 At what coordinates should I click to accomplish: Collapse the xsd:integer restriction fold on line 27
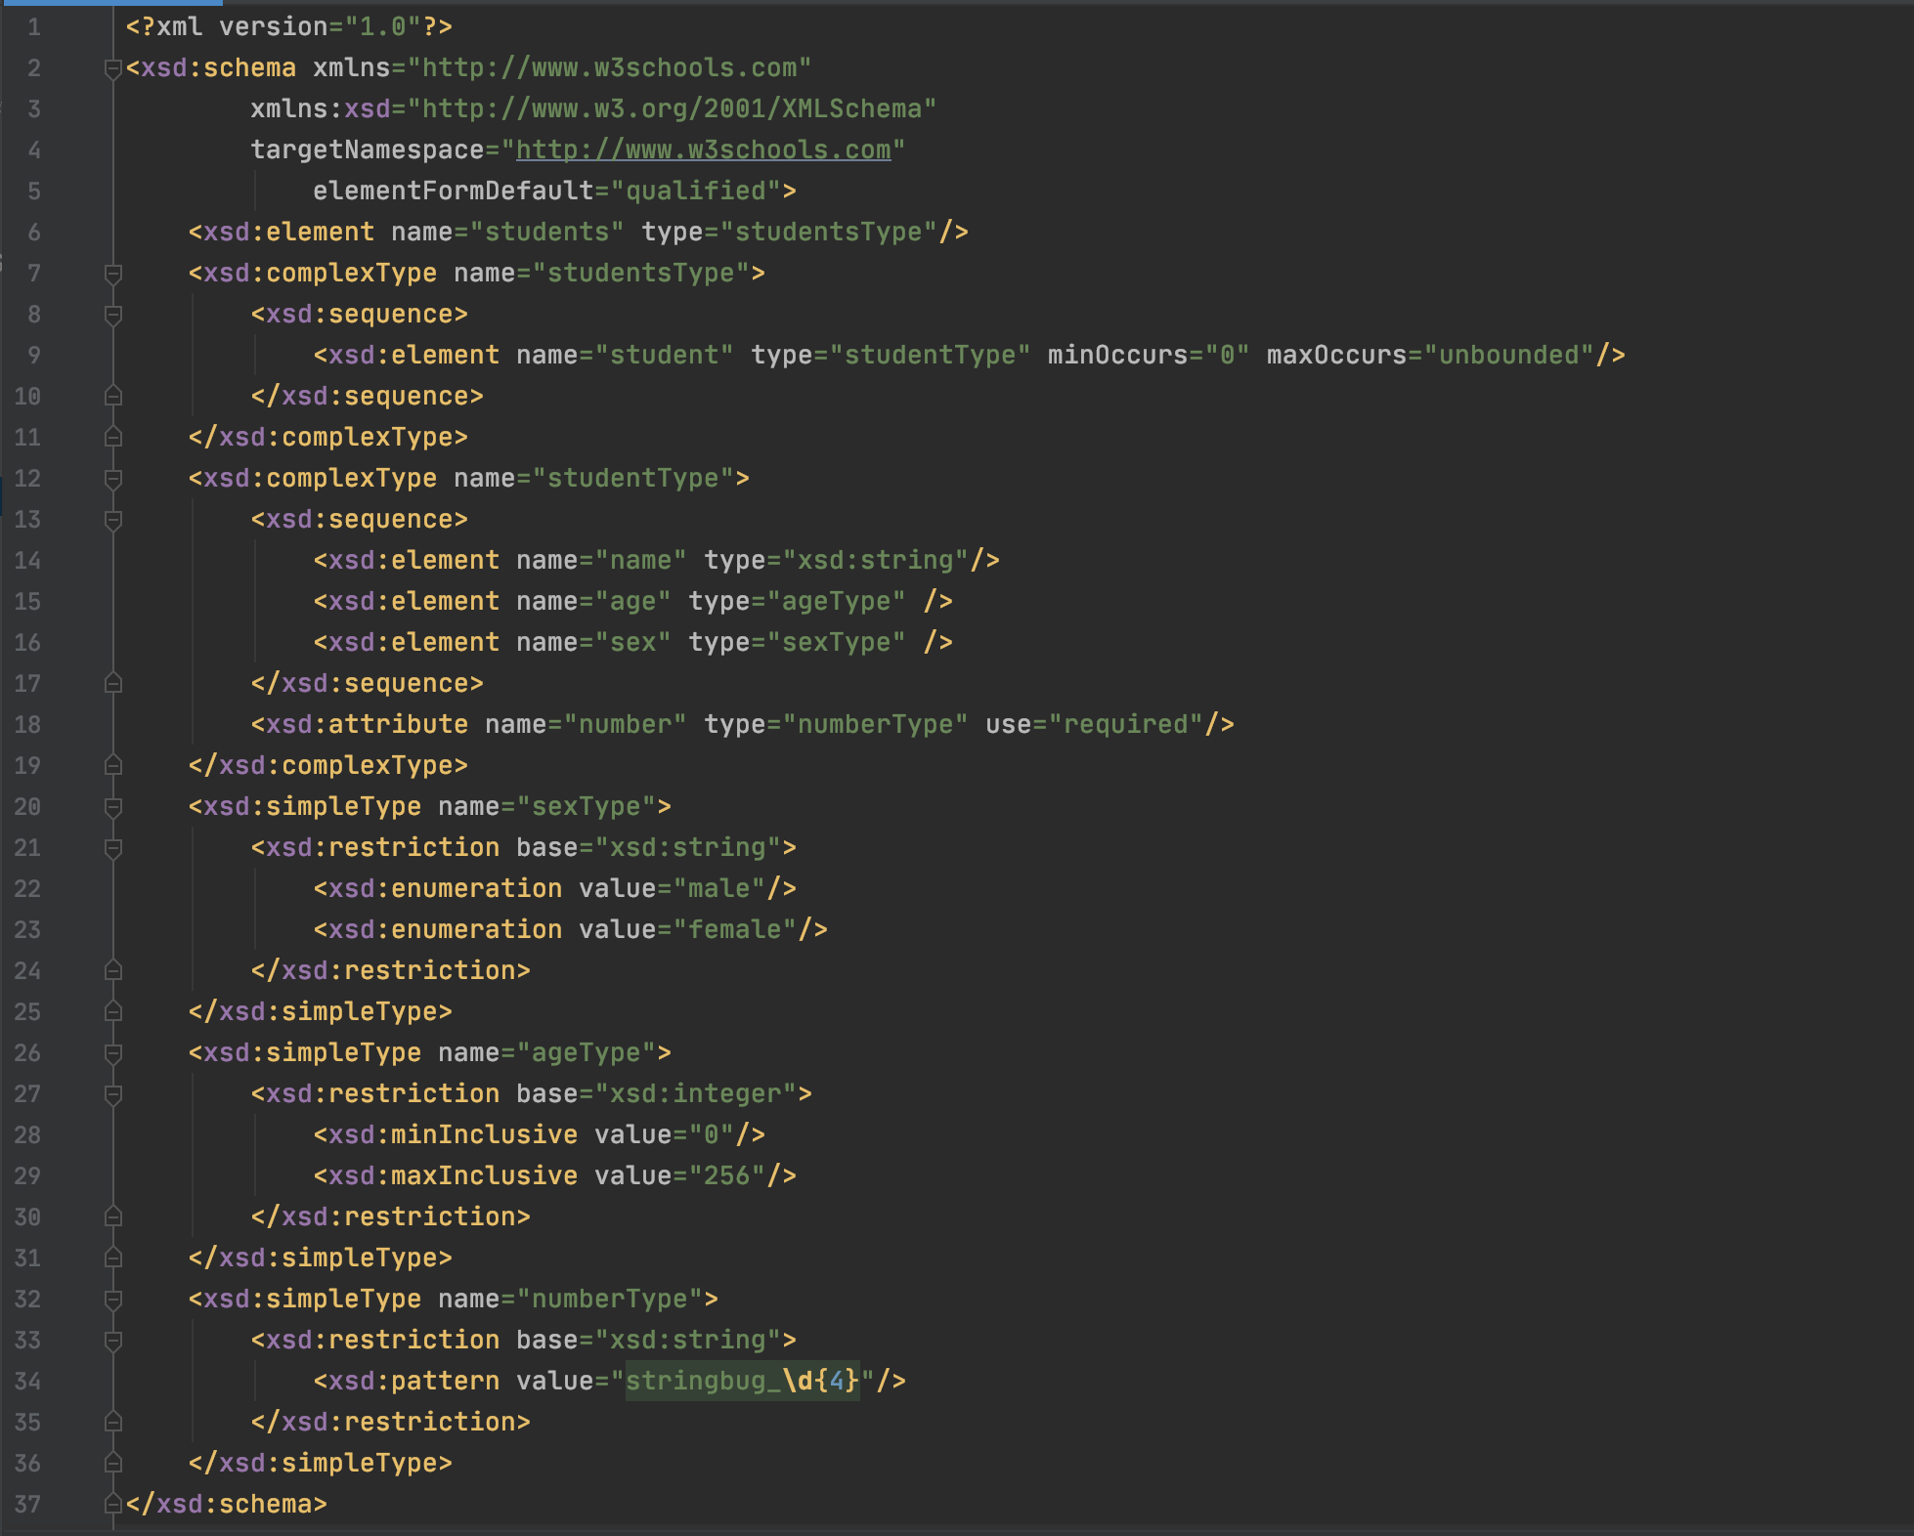pyautogui.click(x=113, y=1094)
